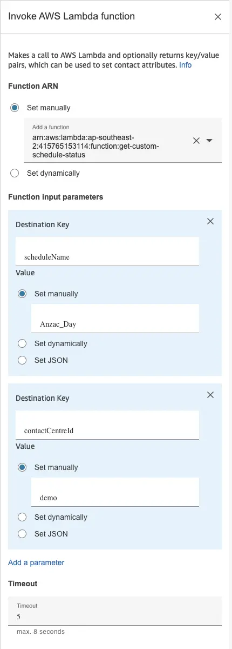The height and width of the screenshot is (649, 232).
Task: Click the Add a parameter link
Action: [36, 562]
